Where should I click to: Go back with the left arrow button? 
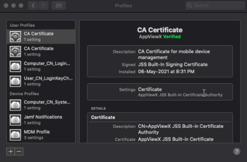click(x=33, y=6)
